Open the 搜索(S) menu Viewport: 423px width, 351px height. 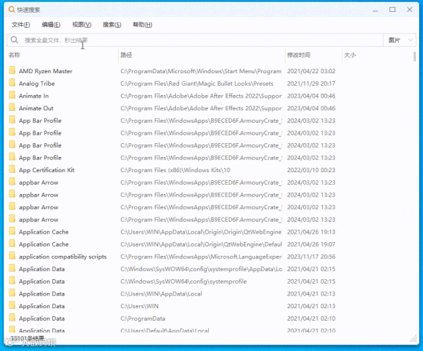pyautogui.click(x=112, y=25)
